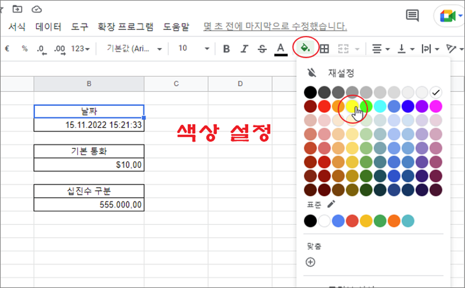
Task: Pick the standard black swatch
Action: 310,221
